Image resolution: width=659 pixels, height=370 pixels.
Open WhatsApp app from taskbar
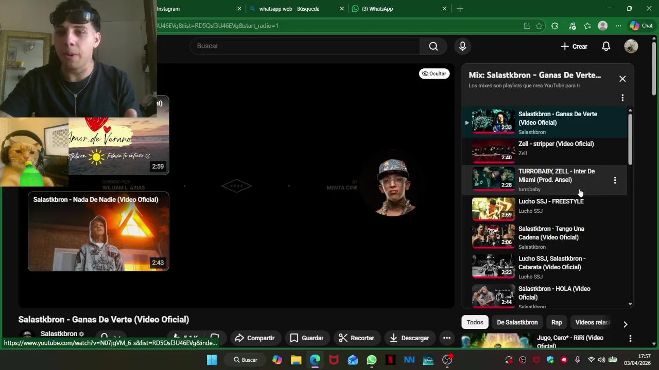372,360
